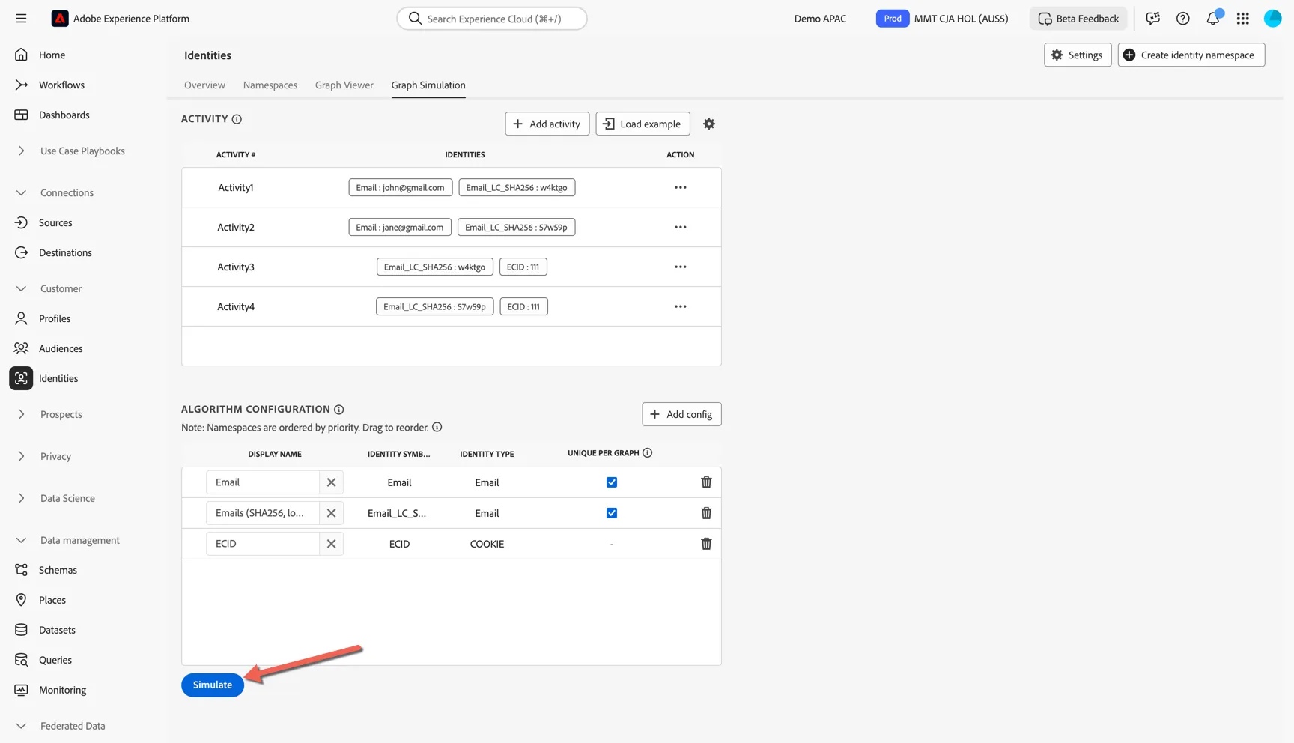Screen dimensions: 1294x743
Task: Open the activity settings gear icon
Action: coord(709,124)
